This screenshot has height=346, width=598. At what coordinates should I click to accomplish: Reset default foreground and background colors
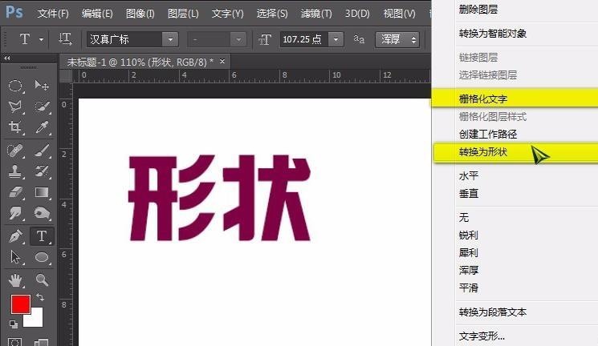(14, 324)
